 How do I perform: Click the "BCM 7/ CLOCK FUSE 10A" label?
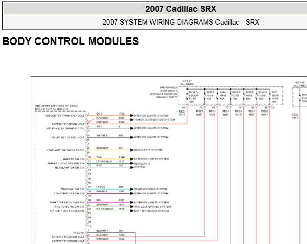(193, 97)
